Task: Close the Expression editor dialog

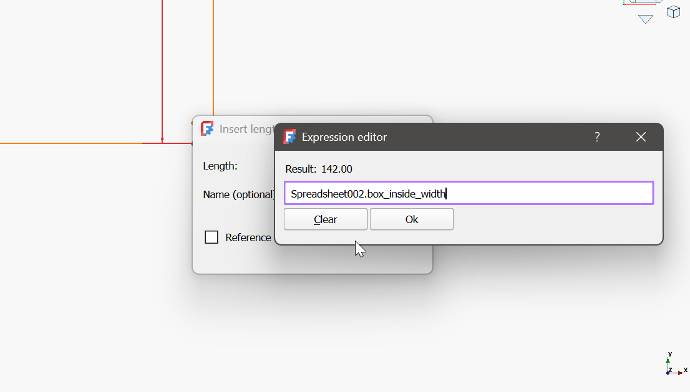Action: tap(641, 137)
